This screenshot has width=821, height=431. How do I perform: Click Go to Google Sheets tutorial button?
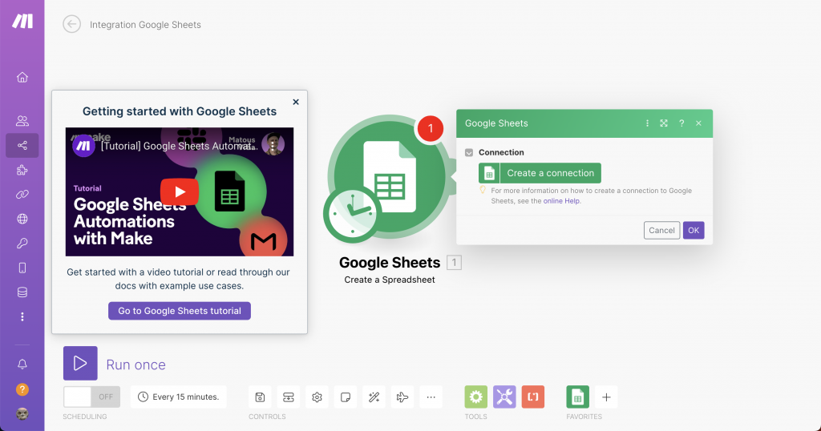(180, 311)
